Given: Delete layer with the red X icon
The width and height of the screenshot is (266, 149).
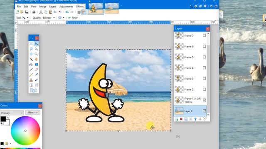Looking at the screenshot, I should point(181,119).
